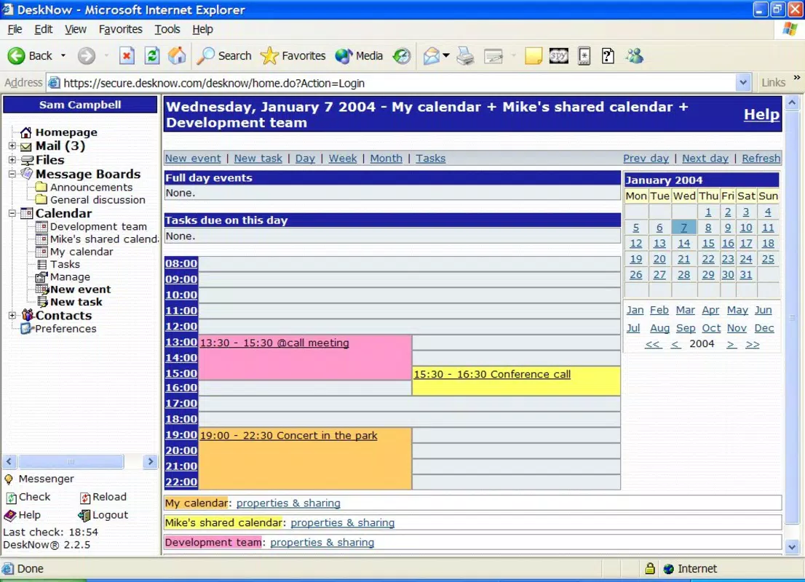Select Development team calendar in sidebar
The width and height of the screenshot is (805, 582).
tap(98, 226)
